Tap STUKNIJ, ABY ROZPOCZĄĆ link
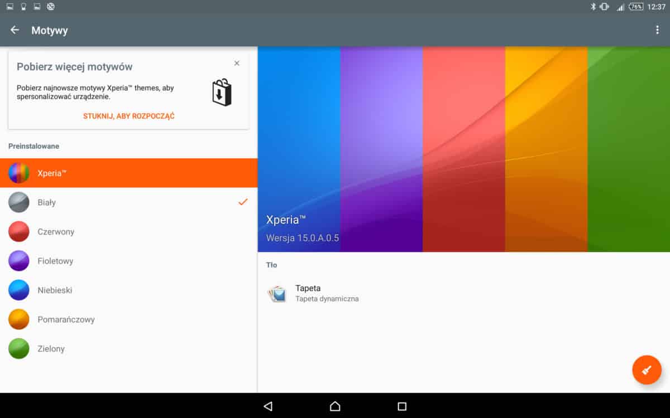Image resolution: width=670 pixels, height=418 pixels. click(x=129, y=116)
